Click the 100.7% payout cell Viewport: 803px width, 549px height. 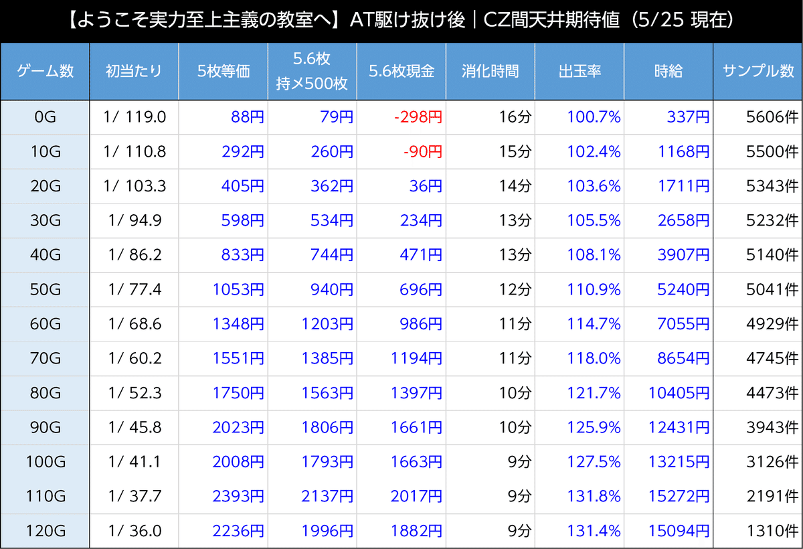[x=579, y=117]
